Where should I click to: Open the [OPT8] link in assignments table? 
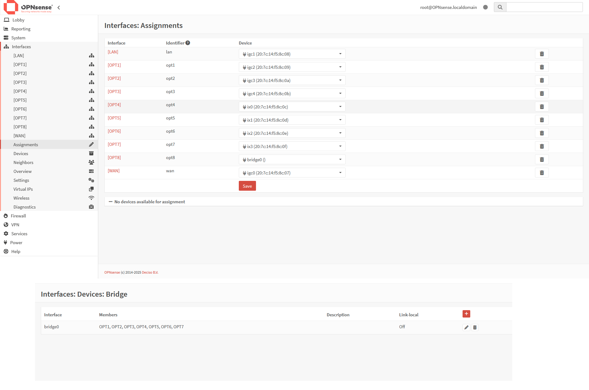(114, 158)
